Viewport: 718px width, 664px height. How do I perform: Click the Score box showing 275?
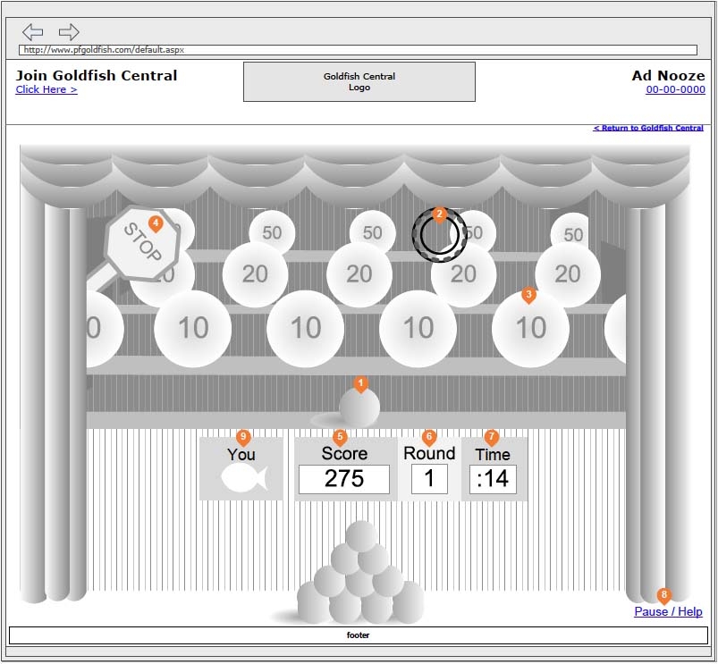tap(343, 479)
